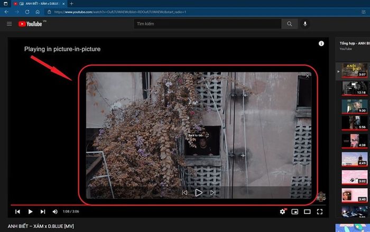Image resolution: width=370 pixels, height=232 pixels.
Task: Open the playlist video with duration 5:56
Action: tap(355, 123)
